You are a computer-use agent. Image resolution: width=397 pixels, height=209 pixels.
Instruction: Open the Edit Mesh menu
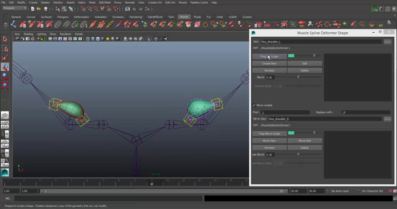click(105, 2)
